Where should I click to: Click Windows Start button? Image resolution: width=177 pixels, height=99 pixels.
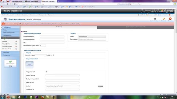click(2, 97)
